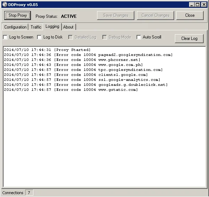Click the Close button beside Cancel Changes
The width and height of the screenshot is (209, 197).
point(190,15)
